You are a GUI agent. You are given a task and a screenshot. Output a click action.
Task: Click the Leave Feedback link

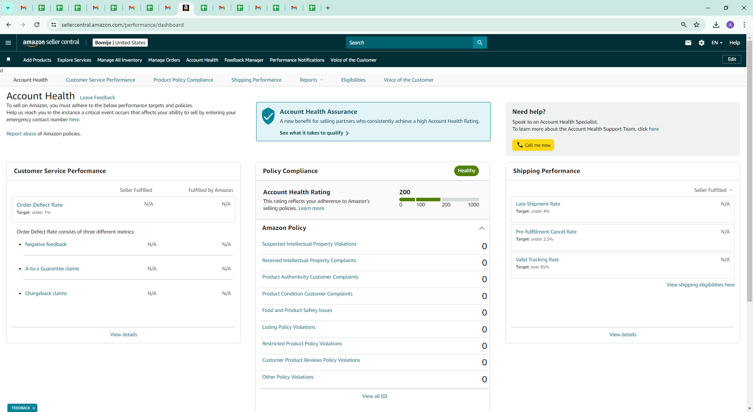pyautogui.click(x=97, y=98)
